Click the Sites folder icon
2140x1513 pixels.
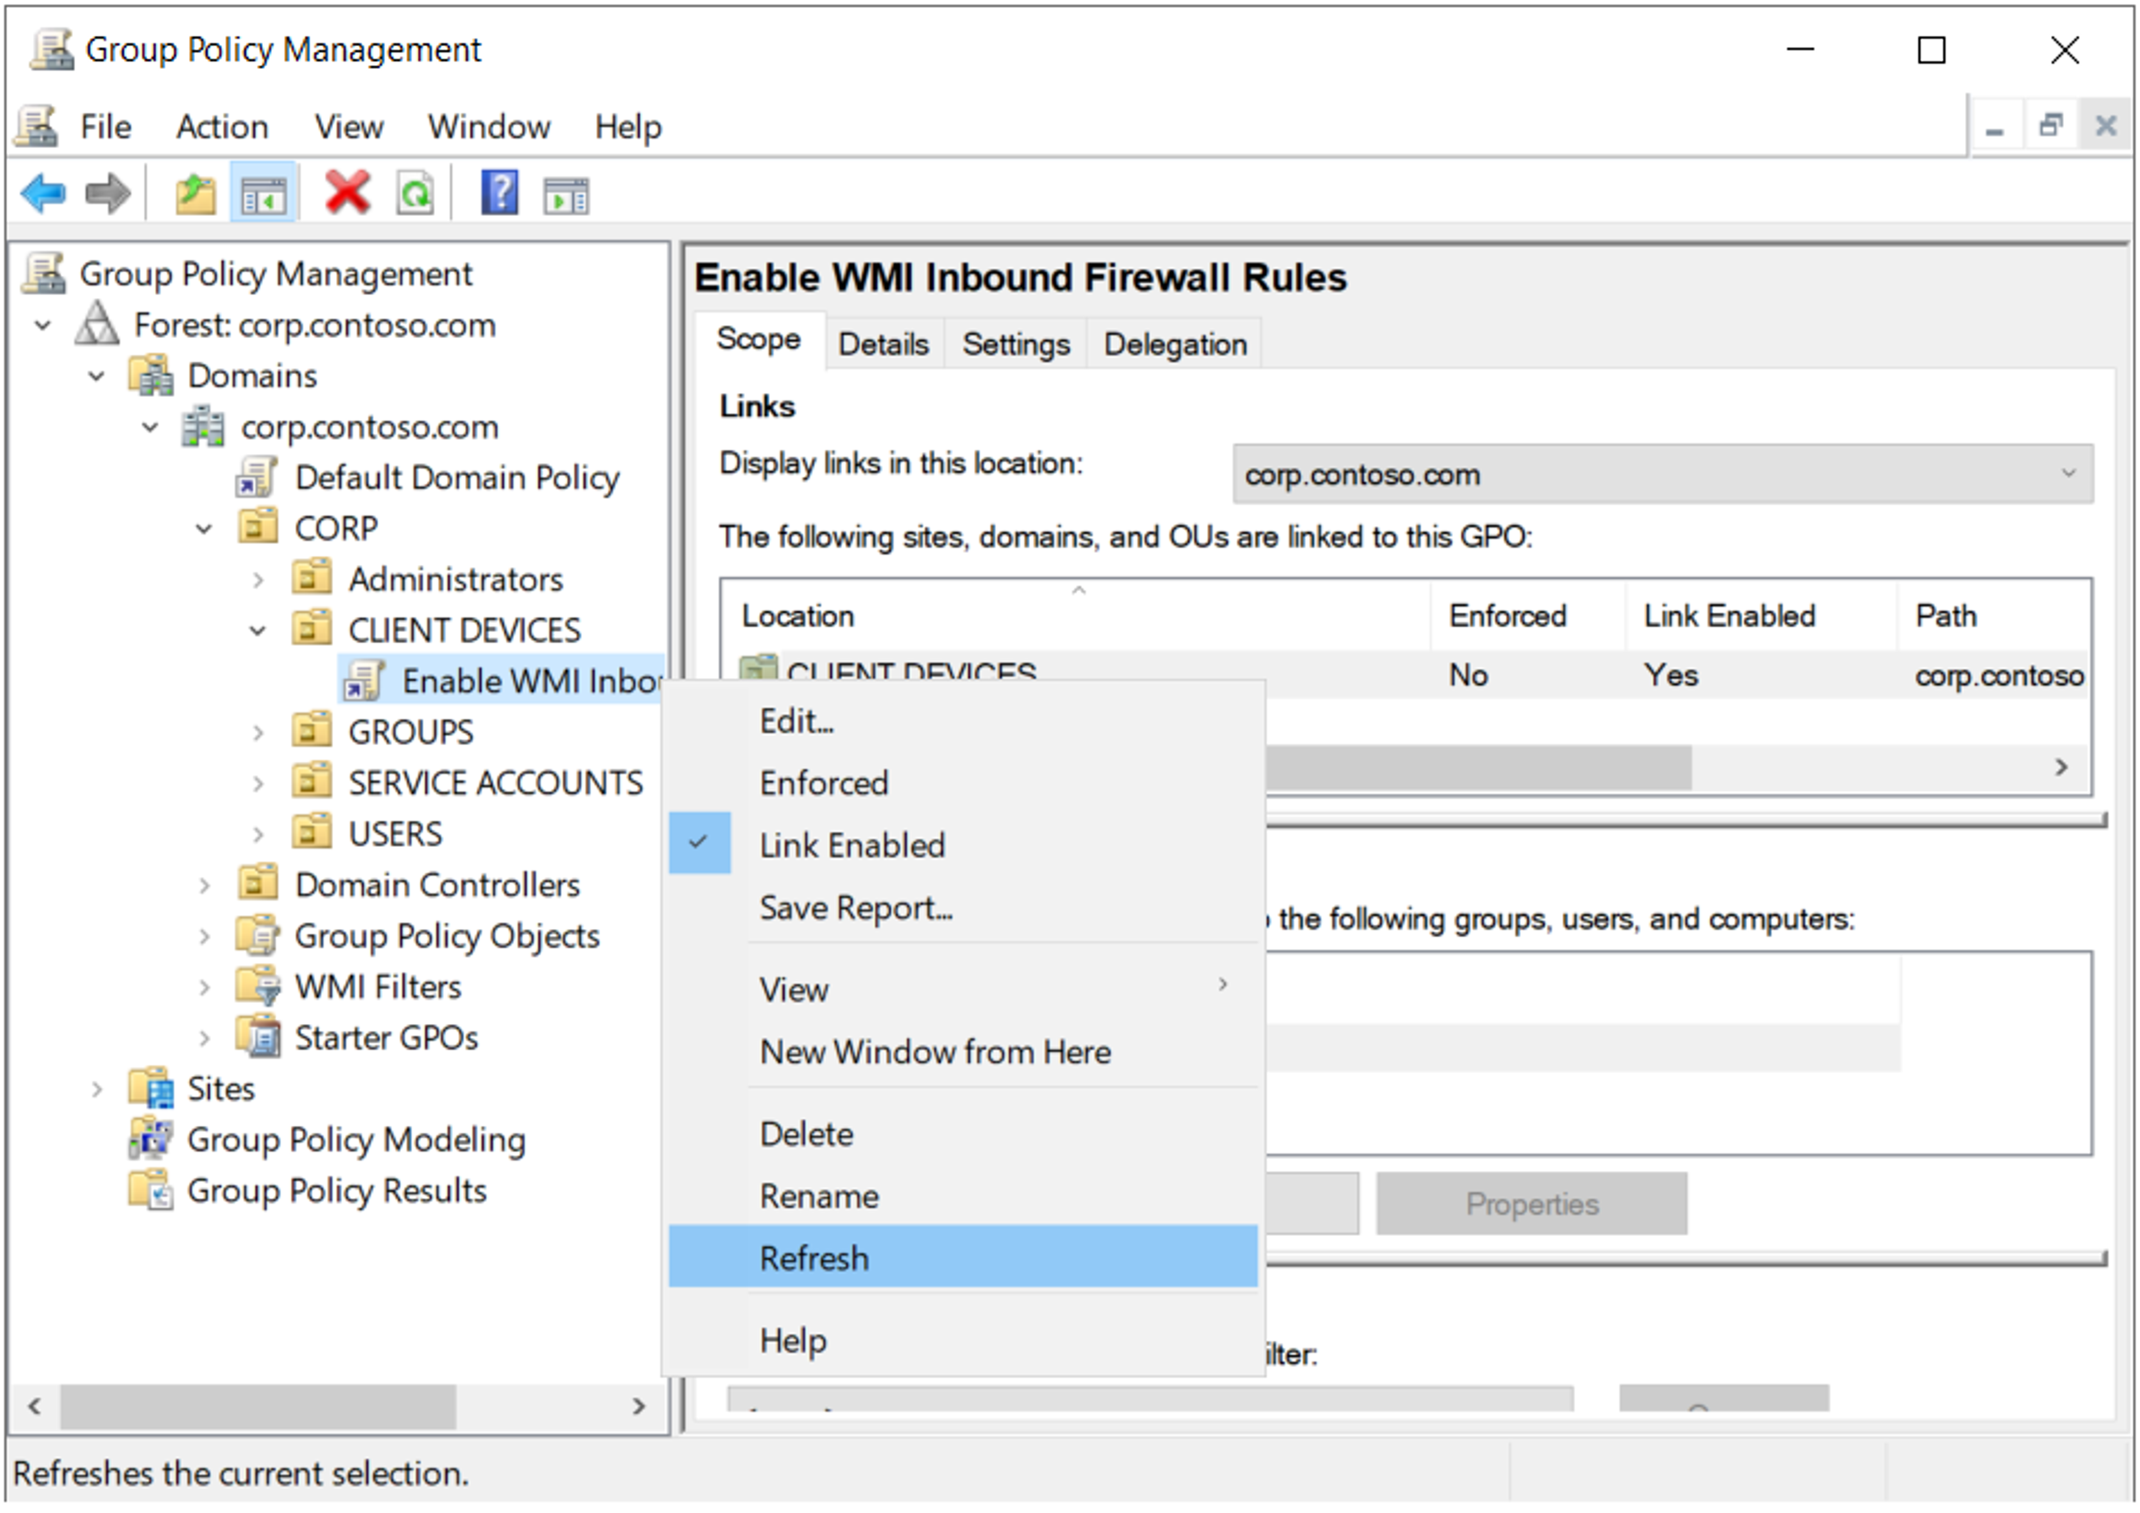tap(152, 1087)
